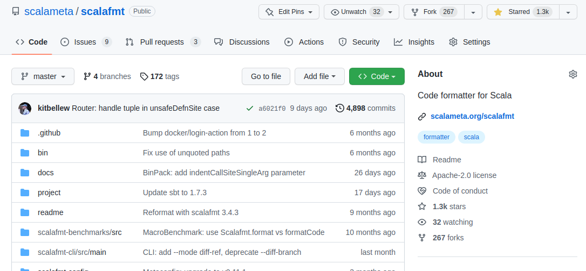Open the Readme link in About
Image resolution: width=586 pixels, height=271 pixels.
click(439, 160)
